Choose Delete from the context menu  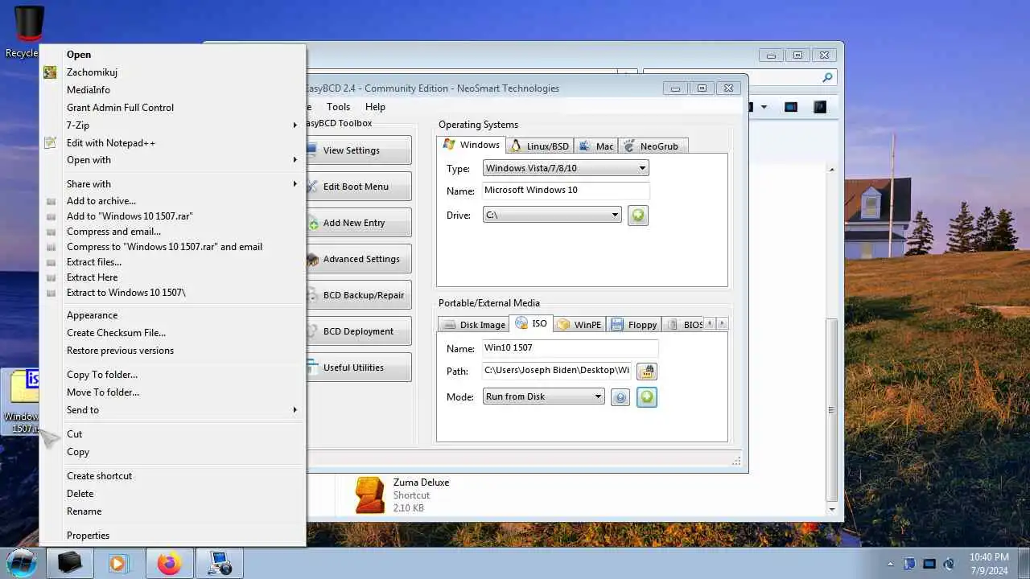point(172,494)
